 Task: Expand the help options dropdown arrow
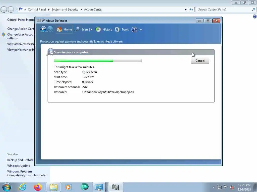coord(141,30)
